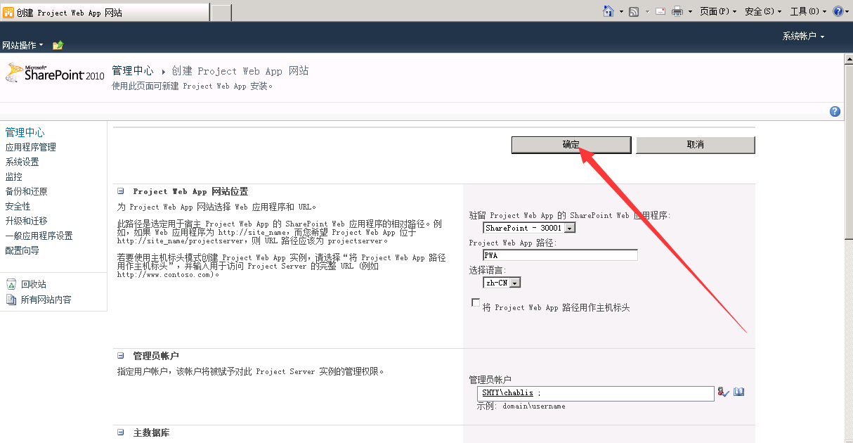
Task: Open the 回收站 link
Action: pyautogui.click(x=33, y=284)
